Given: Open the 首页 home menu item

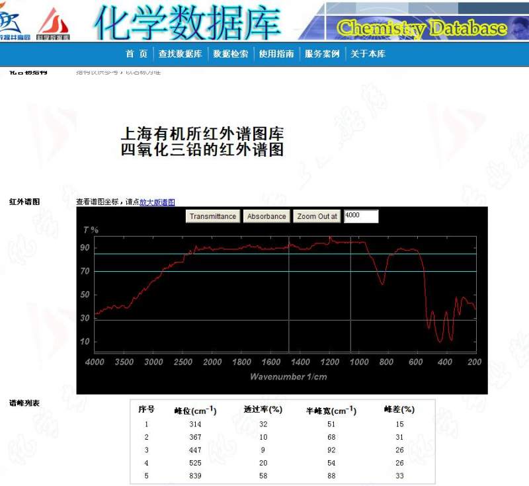Looking at the screenshot, I should pos(137,54).
